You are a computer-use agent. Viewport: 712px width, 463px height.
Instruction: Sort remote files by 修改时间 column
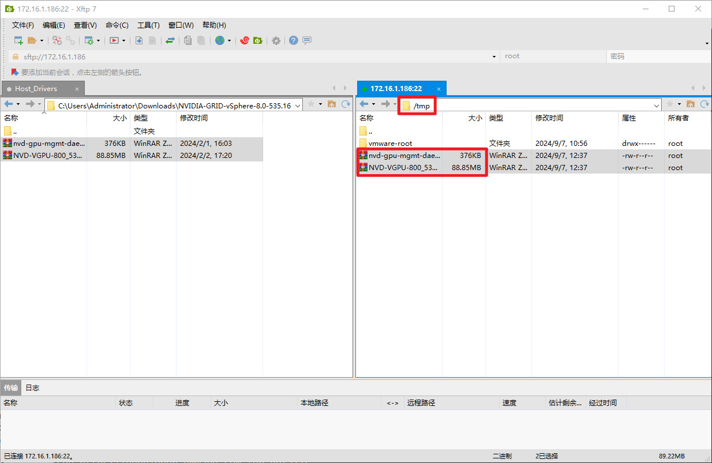point(549,118)
